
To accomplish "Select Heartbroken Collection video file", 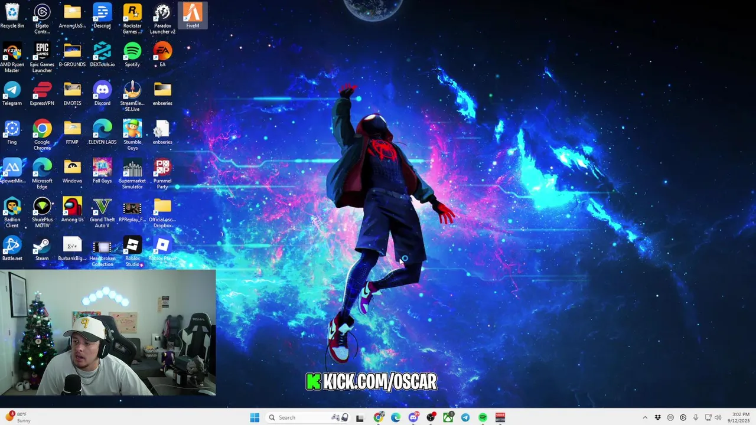I will click(102, 252).
